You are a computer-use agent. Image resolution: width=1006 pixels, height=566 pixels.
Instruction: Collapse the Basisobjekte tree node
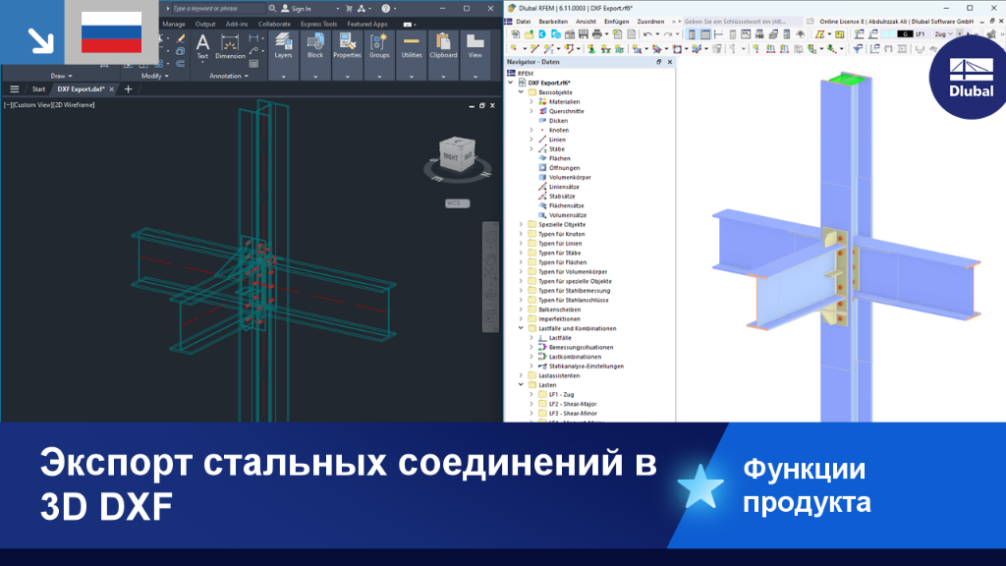click(521, 92)
